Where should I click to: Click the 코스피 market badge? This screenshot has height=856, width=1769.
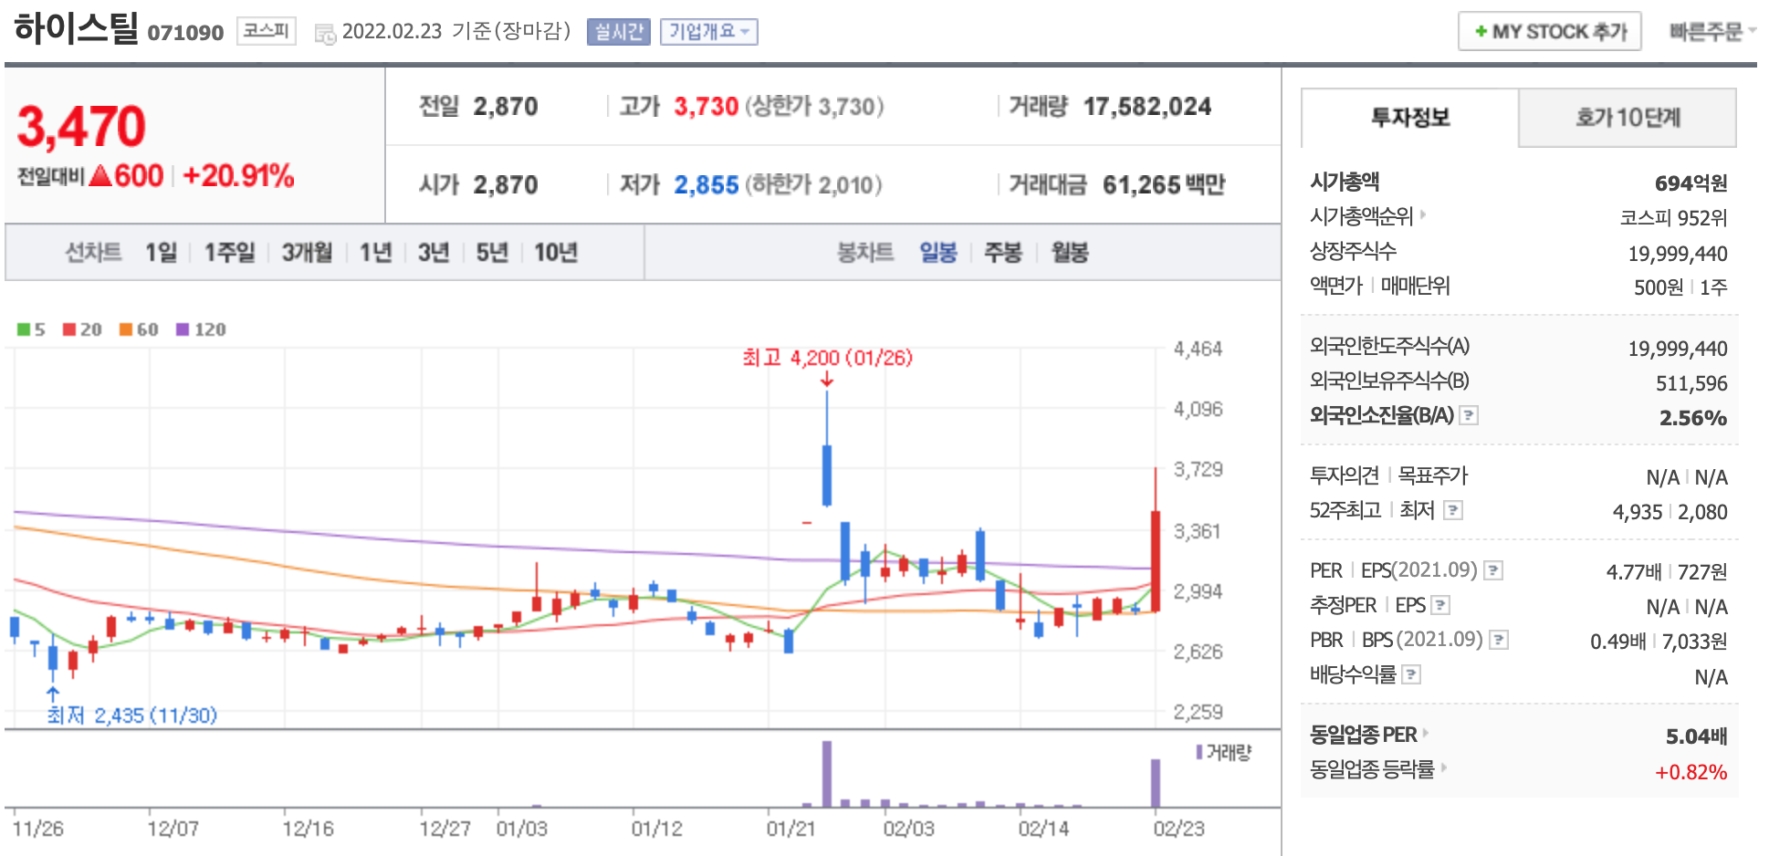coord(267,31)
